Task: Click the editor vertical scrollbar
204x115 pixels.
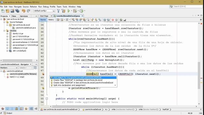Action: coord(199,76)
